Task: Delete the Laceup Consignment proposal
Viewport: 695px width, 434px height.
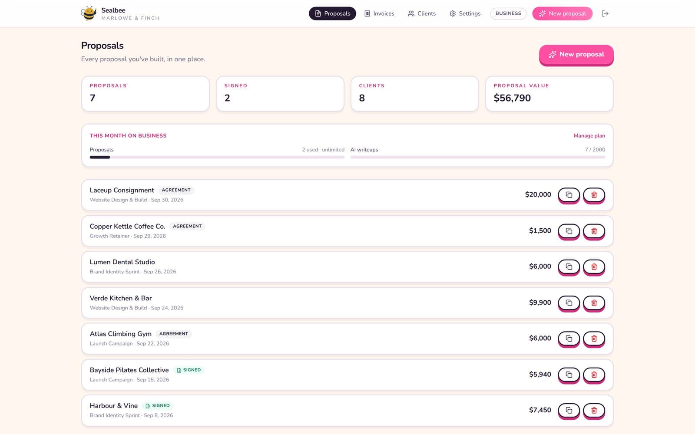Action: click(x=594, y=195)
